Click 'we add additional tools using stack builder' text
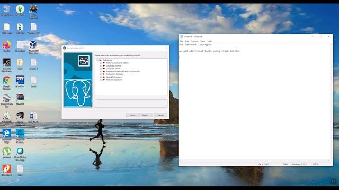Screen dimensions: 339x190 point(210,51)
